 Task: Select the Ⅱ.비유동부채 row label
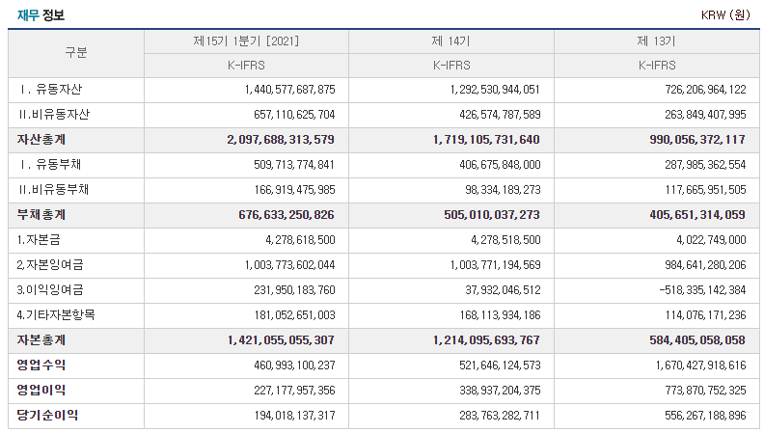(54, 189)
